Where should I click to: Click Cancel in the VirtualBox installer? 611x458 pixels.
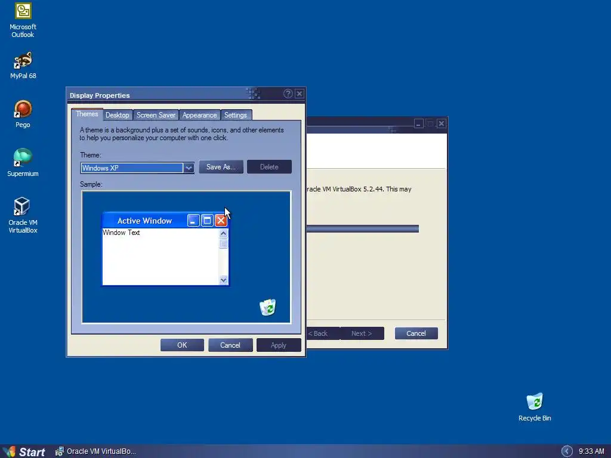pyautogui.click(x=416, y=333)
